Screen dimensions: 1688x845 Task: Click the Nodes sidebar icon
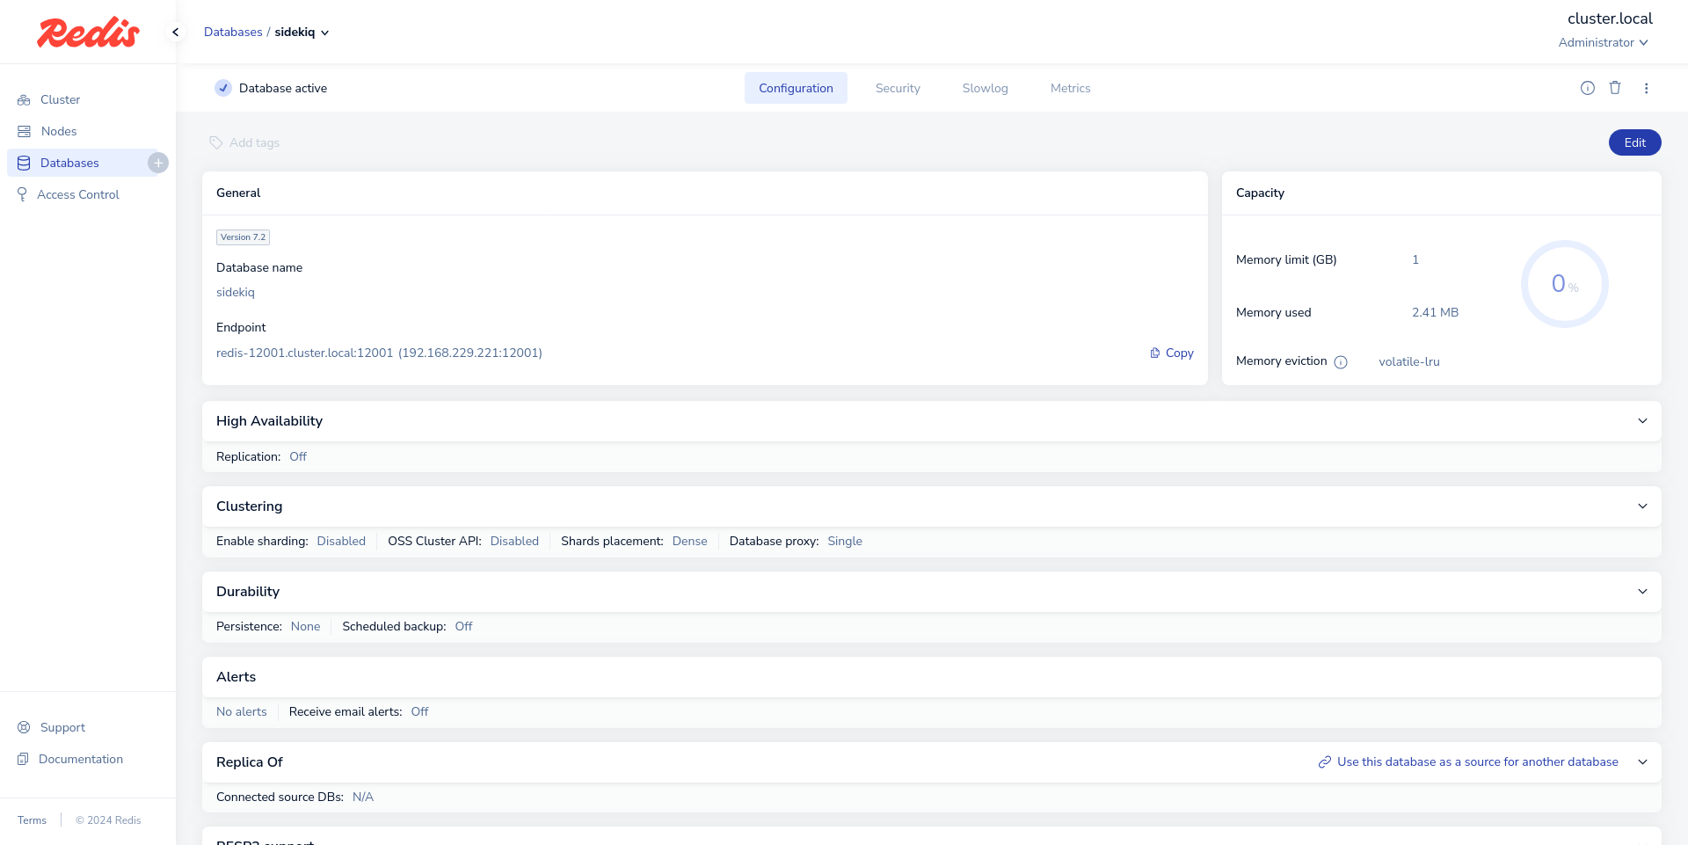[24, 132]
